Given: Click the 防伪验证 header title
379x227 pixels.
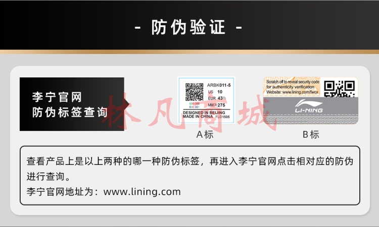Looking at the screenshot, I should (x=188, y=27).
